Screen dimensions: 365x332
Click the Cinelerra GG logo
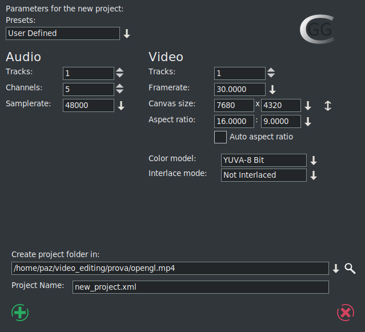[x=318, y=31]
